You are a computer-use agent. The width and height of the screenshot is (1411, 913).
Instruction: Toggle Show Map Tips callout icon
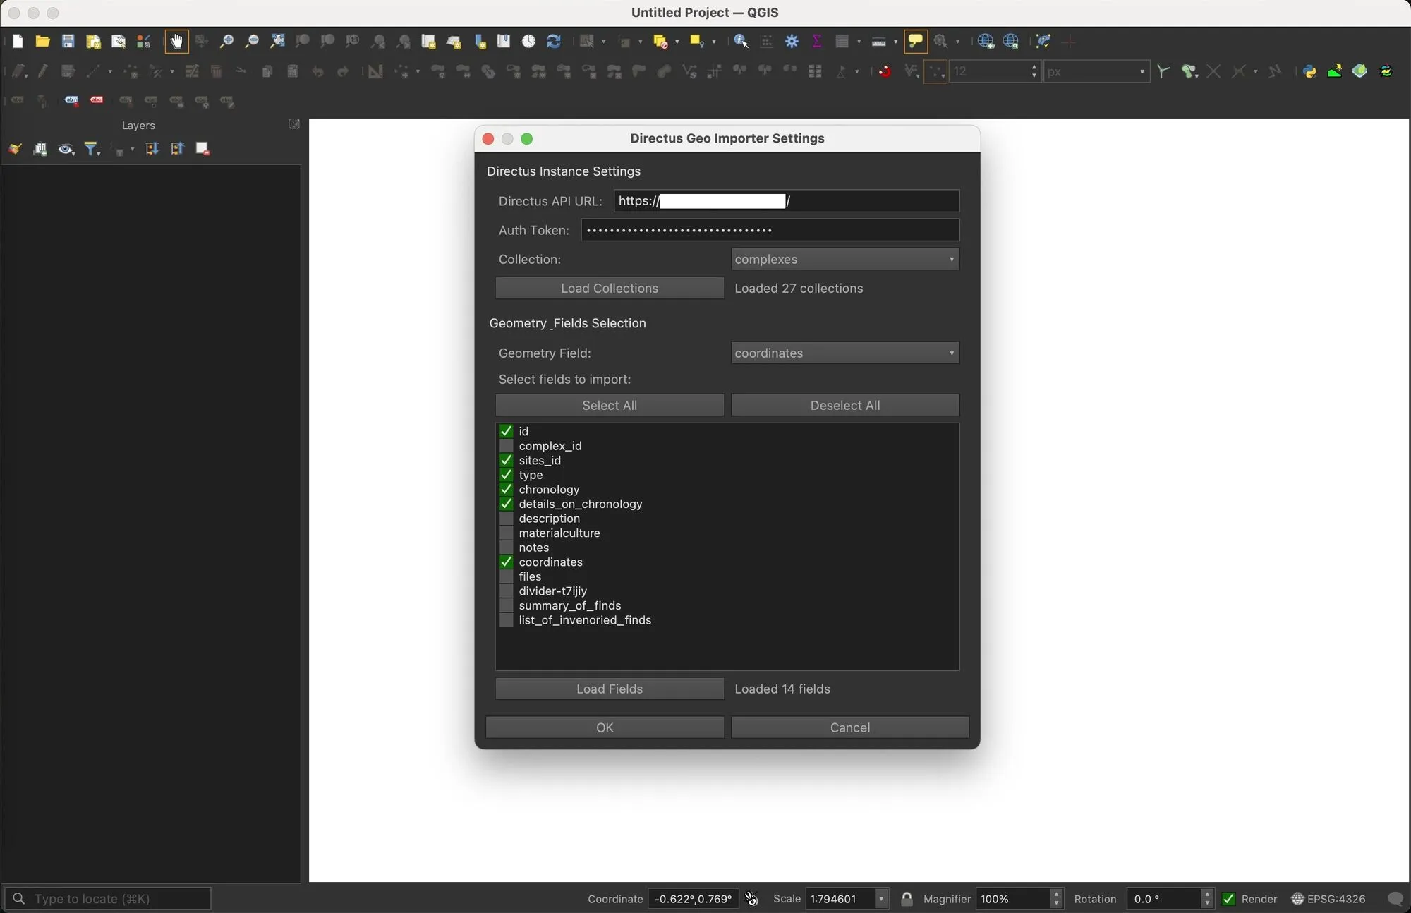[914, 41]
